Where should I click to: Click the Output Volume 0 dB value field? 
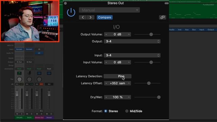[118, 34]
